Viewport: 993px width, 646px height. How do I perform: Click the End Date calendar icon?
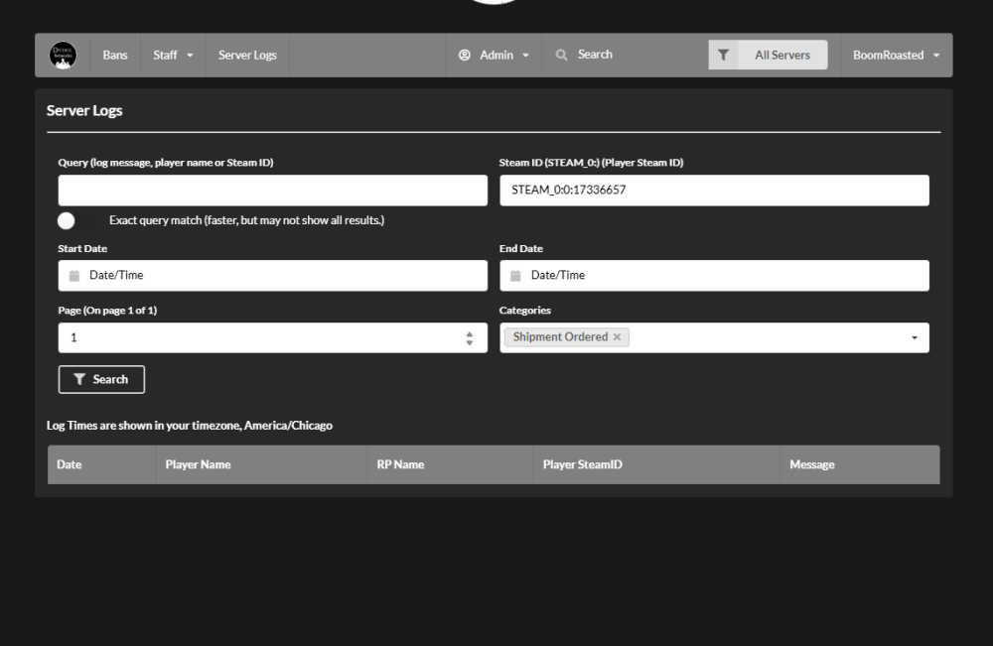point(515,276)
